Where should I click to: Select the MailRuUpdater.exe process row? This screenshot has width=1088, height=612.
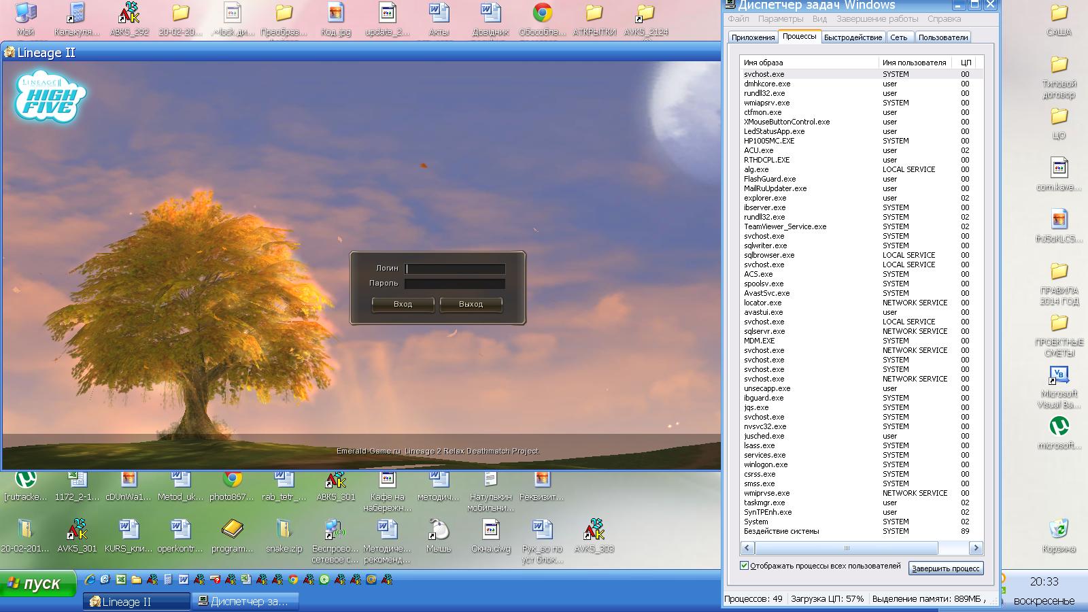tap(862, 188)
